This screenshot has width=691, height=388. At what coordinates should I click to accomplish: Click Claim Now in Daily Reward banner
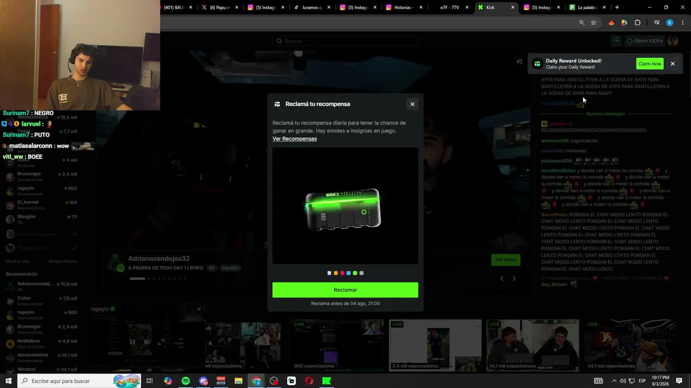[x=650, y=64]
